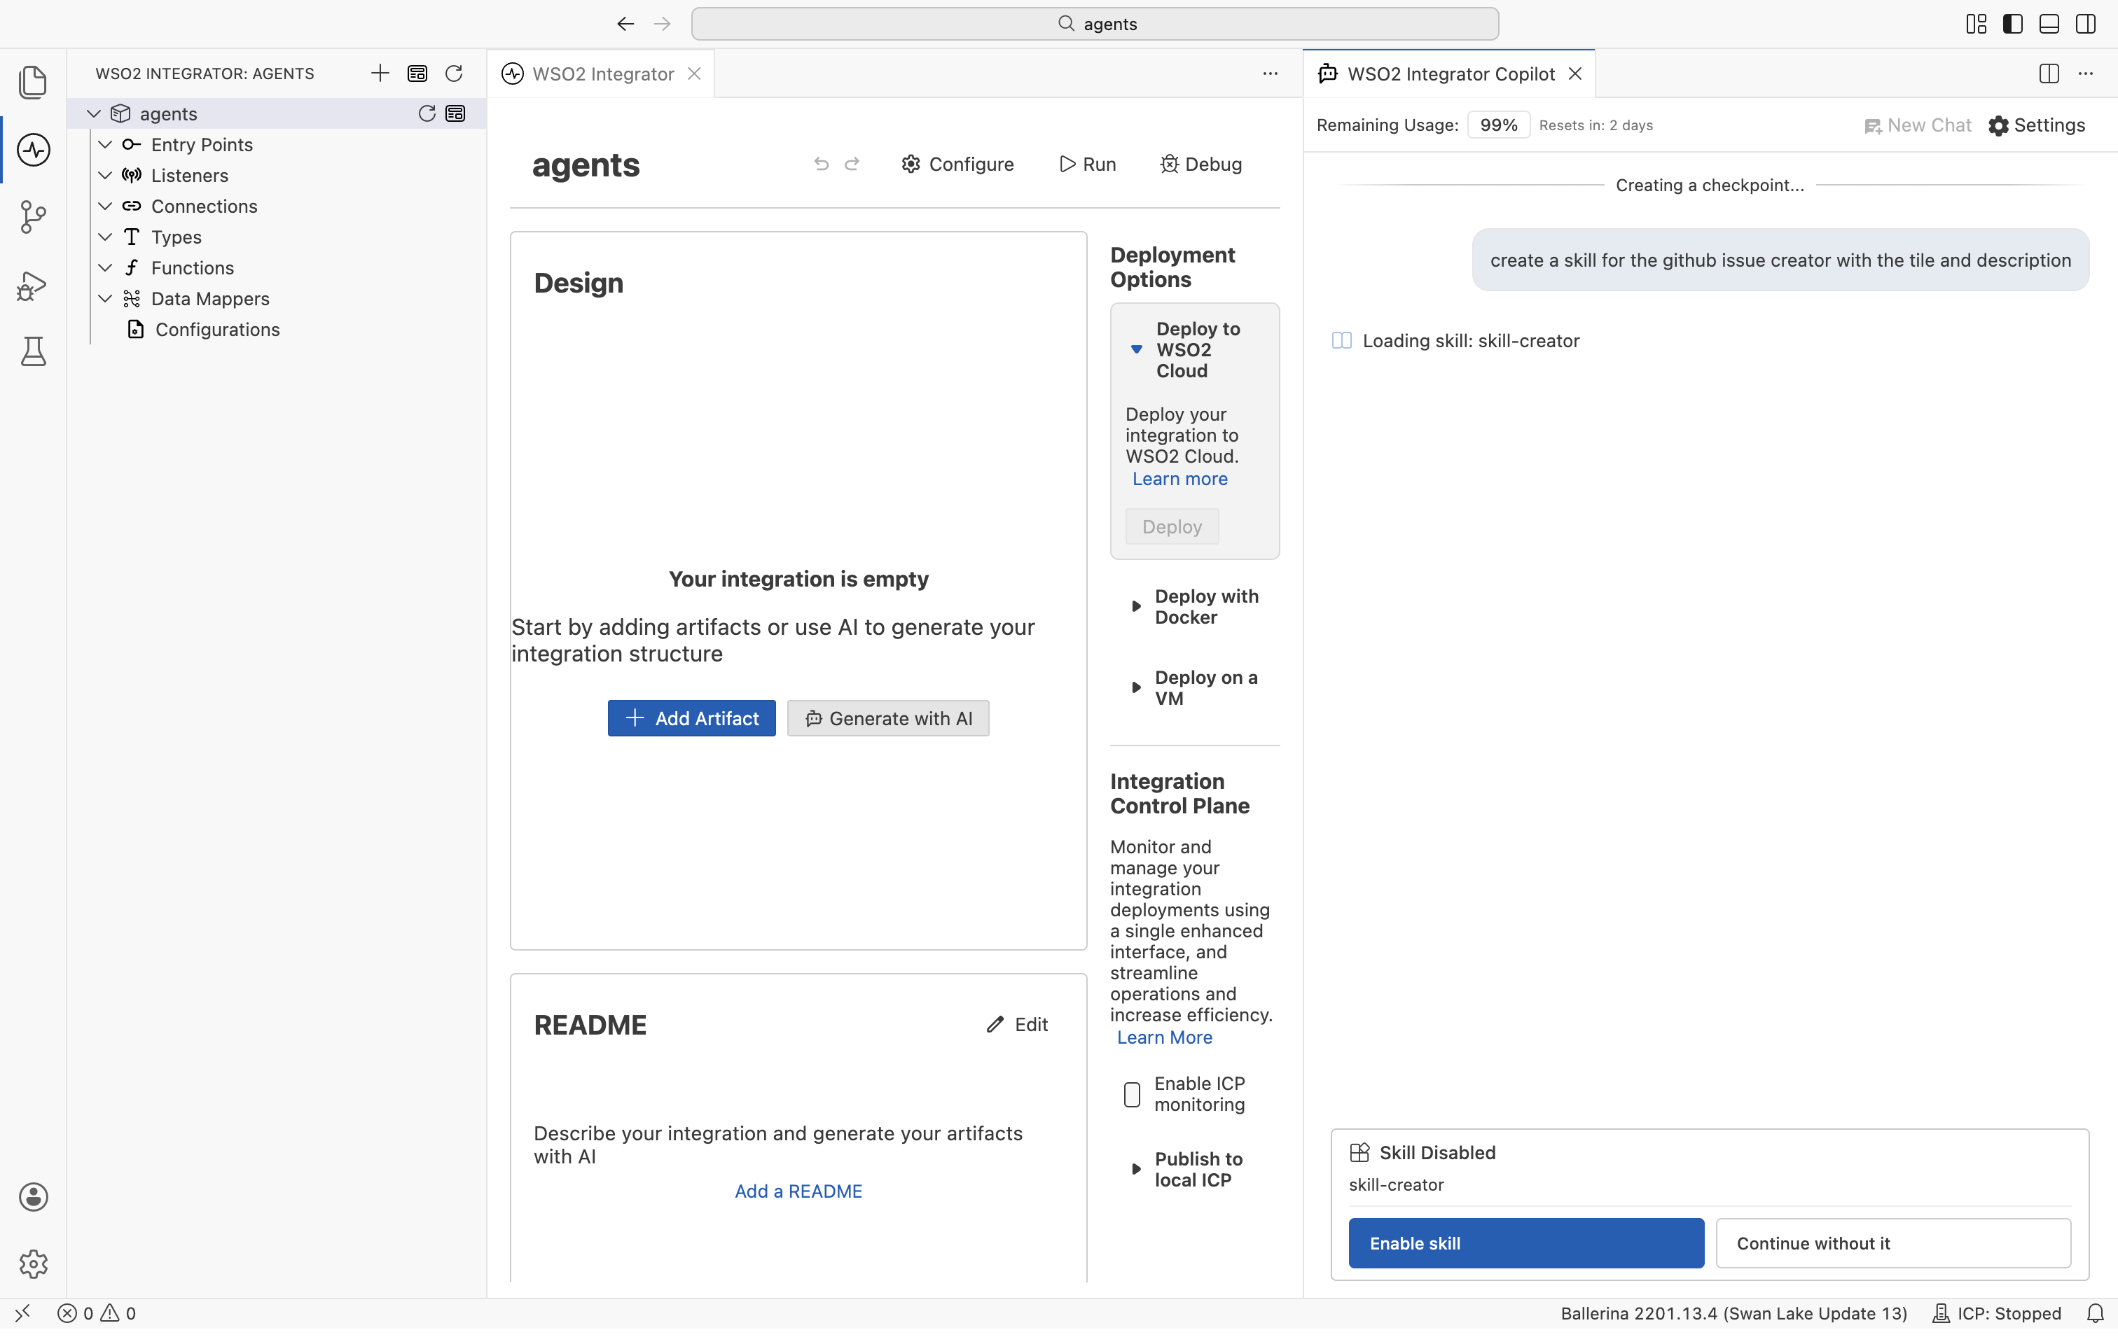Click Add a README link
The image size is (2118, 1344).
tap(798, 1191)
